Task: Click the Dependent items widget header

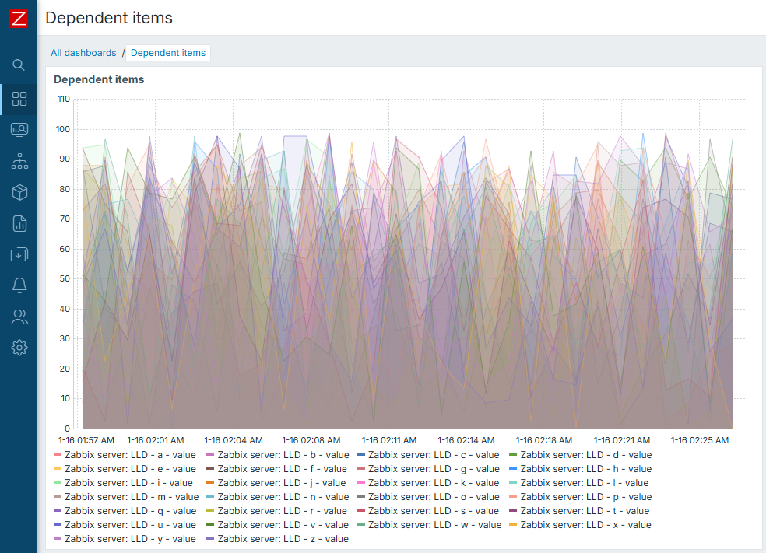Action: click(x=99, y=79)
